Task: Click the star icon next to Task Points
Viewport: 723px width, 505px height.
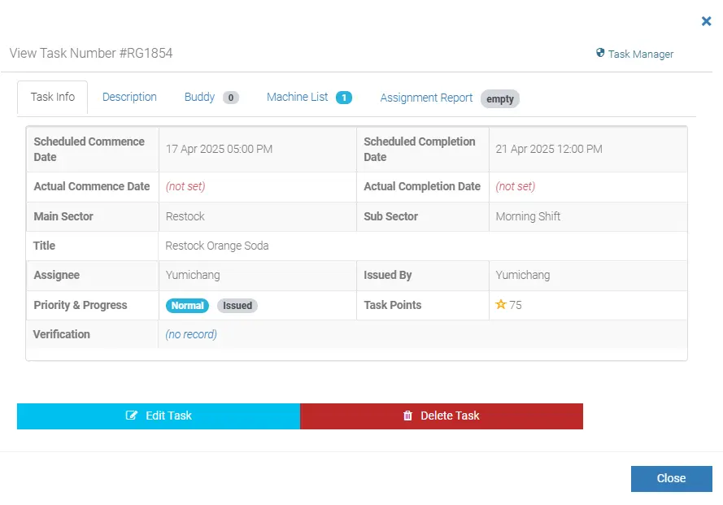Action: point(499,305)
